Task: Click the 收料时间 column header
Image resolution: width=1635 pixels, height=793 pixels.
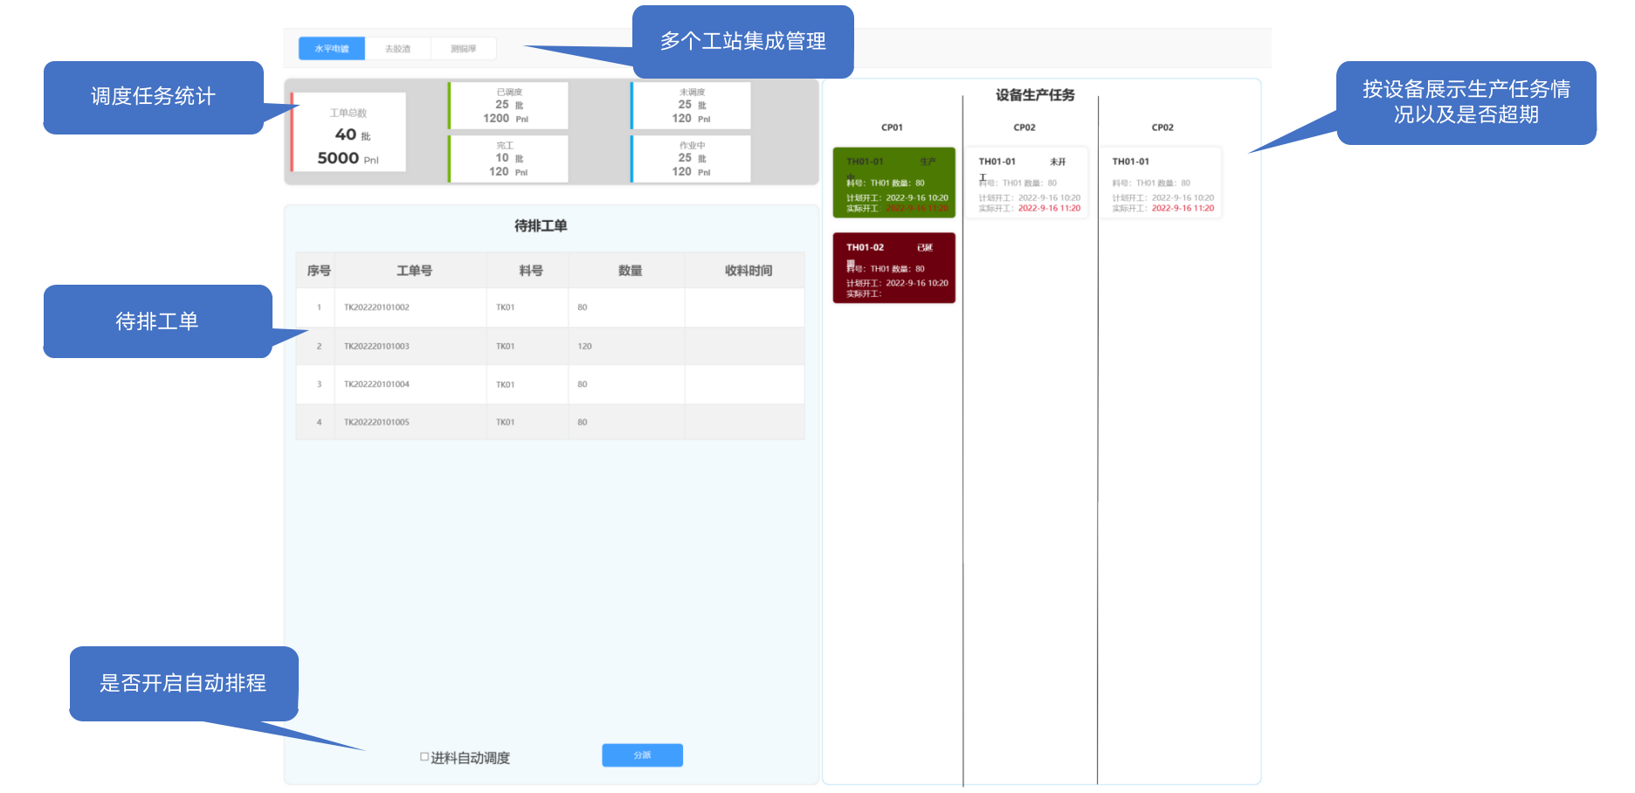Action: click(x=748, y=271)
